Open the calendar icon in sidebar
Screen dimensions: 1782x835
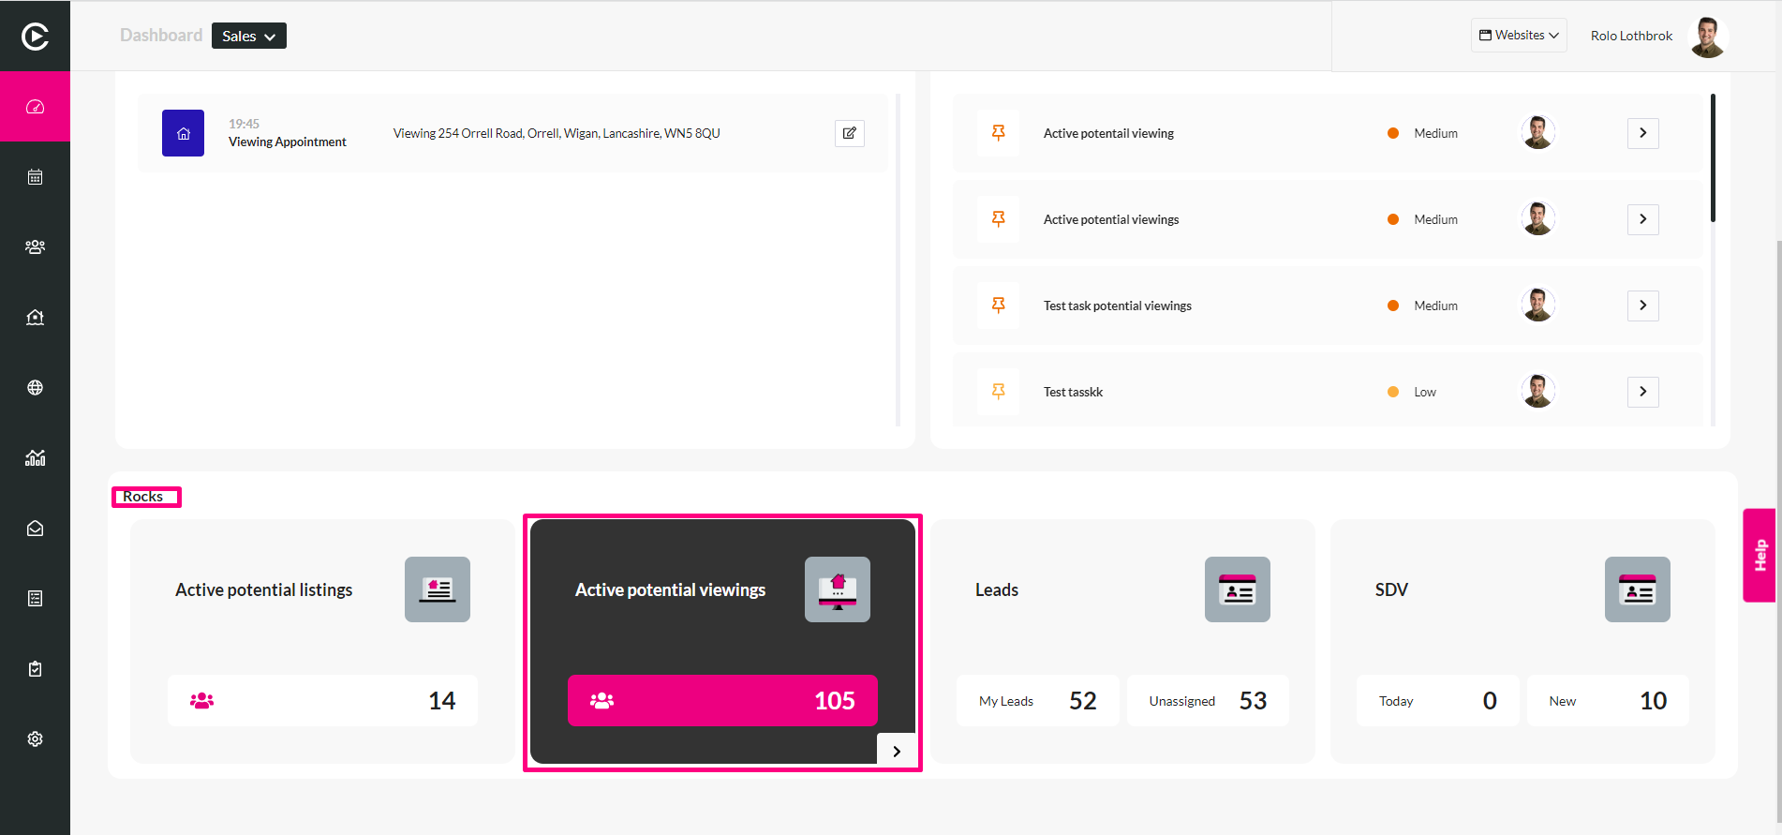(x=35, y=177)
